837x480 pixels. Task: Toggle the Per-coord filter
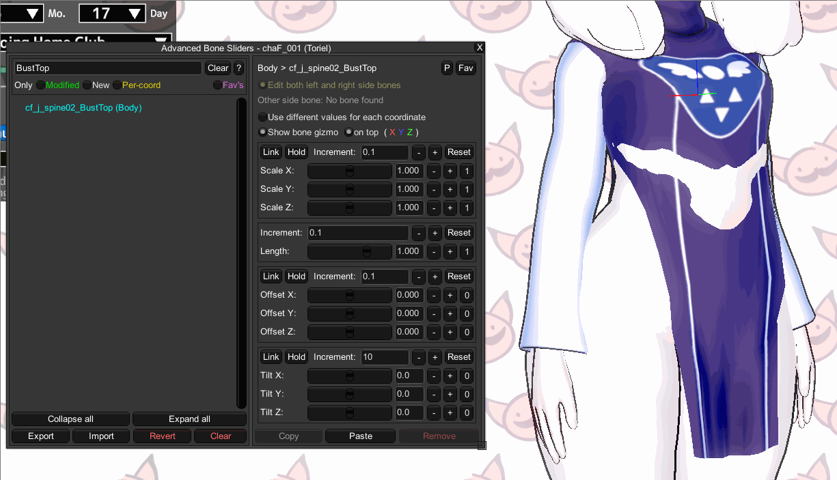click(137, 85)
